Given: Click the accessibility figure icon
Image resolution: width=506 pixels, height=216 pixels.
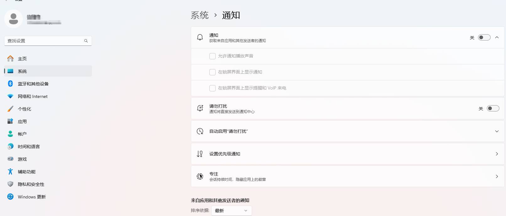Looking at the screenshot, I should click(x=10, y=171).
